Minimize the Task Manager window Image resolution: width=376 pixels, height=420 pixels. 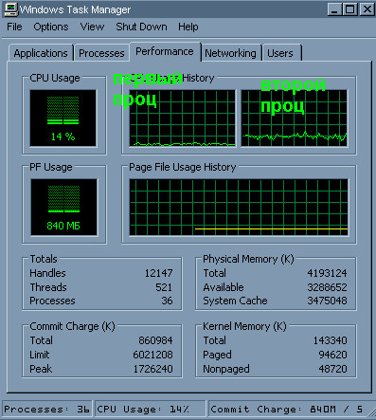[334, 9]
